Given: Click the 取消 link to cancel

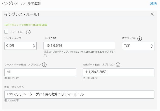Looking at the screenshot, I should [x=153, y=4].
